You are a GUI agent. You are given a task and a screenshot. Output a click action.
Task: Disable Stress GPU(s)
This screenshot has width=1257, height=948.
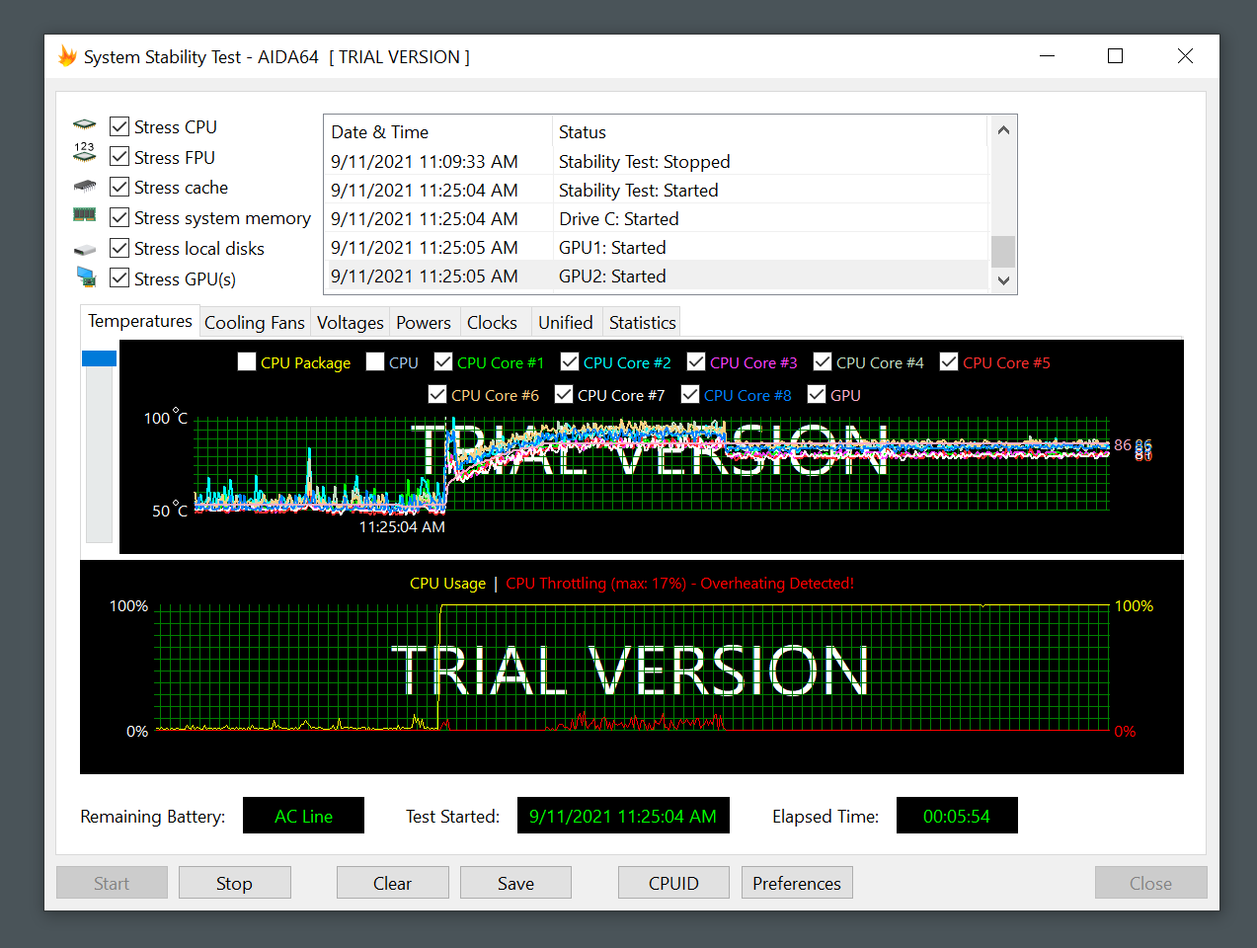point(119,278)
